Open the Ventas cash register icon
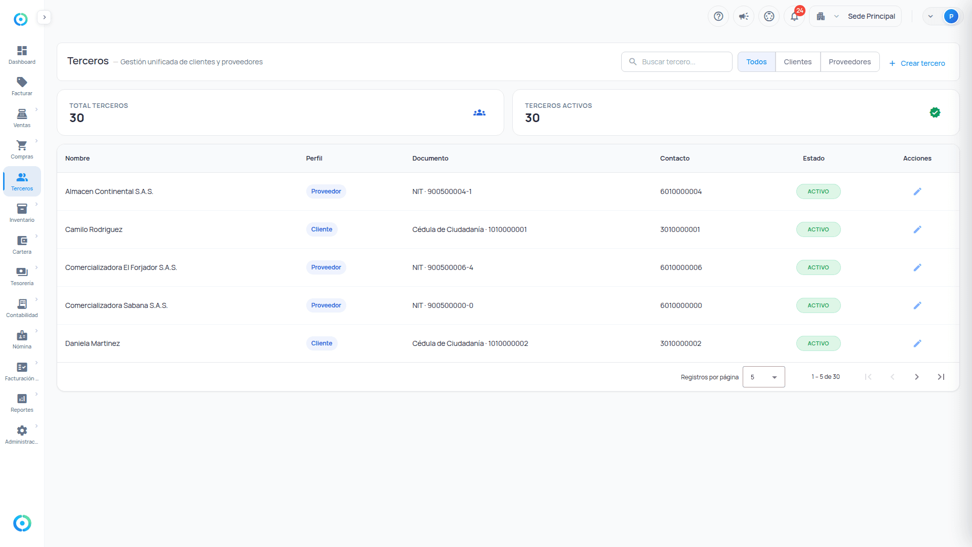The width and height of the screenshot is (972, 547). tap(22, 114)
